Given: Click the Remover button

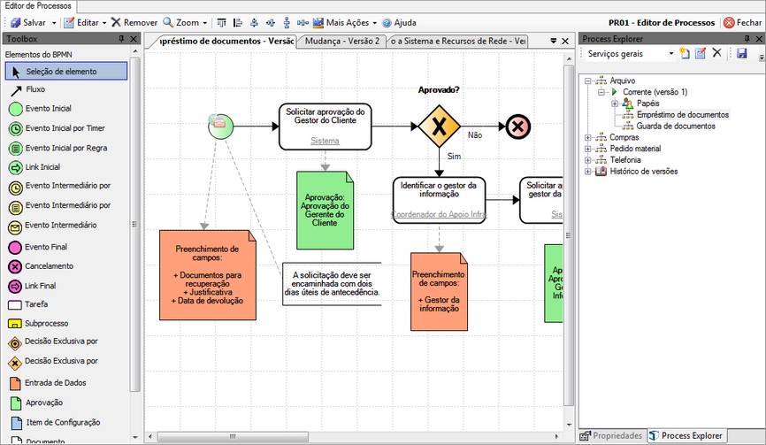Looking at the screenshot, I should click(134, 23).
